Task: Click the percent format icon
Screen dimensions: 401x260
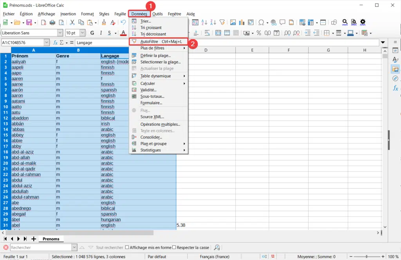Action: point(259,33)
